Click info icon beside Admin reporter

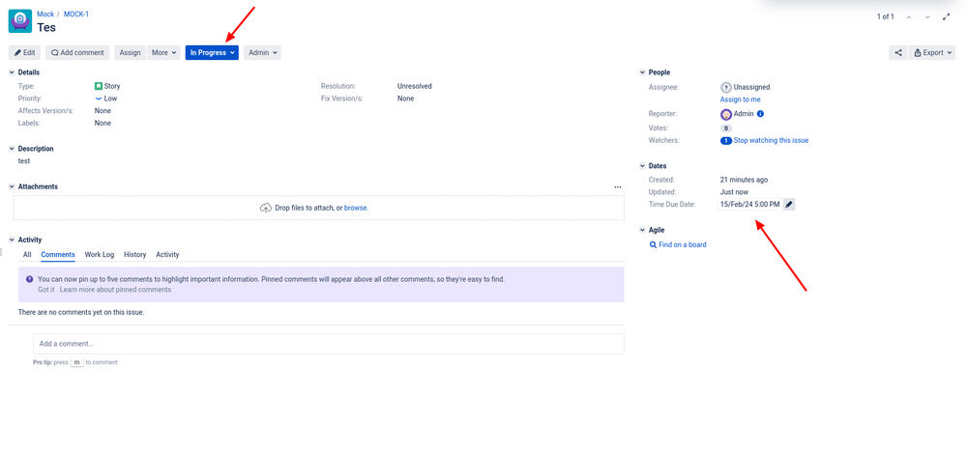click(760, 114)
